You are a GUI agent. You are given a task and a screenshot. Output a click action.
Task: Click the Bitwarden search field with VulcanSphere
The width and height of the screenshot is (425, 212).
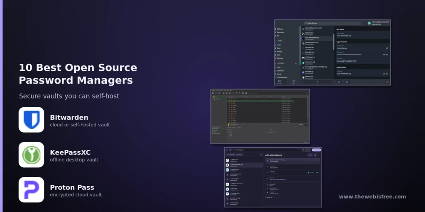(x=332, y=23)
